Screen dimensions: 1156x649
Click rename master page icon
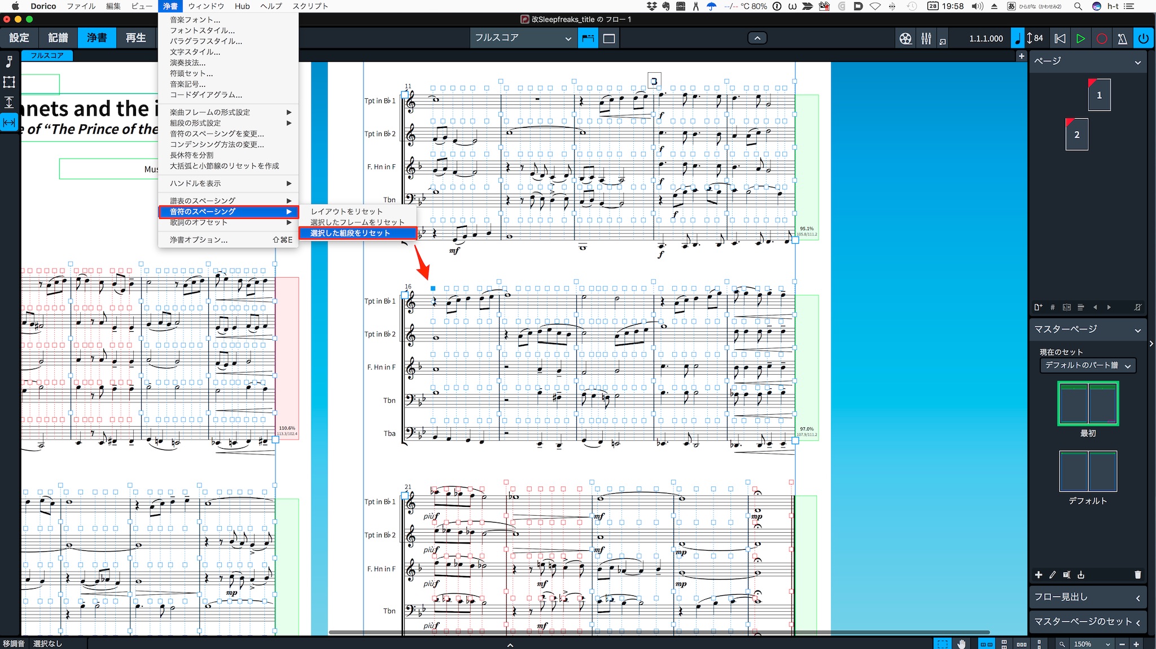tap(1066, 575)
